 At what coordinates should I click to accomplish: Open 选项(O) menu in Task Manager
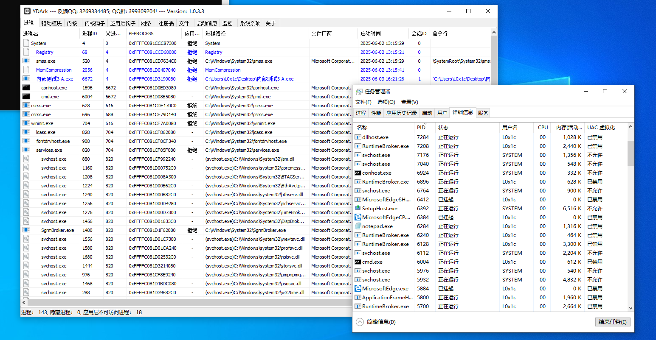[x=386, y=102]
